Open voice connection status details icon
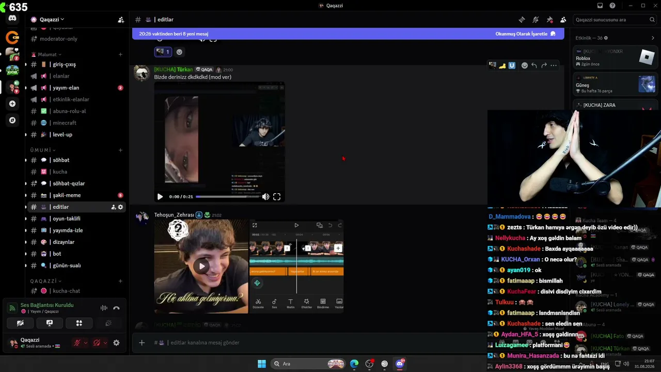The height and width of the screenshot is (372, 661). click(12, 308)
